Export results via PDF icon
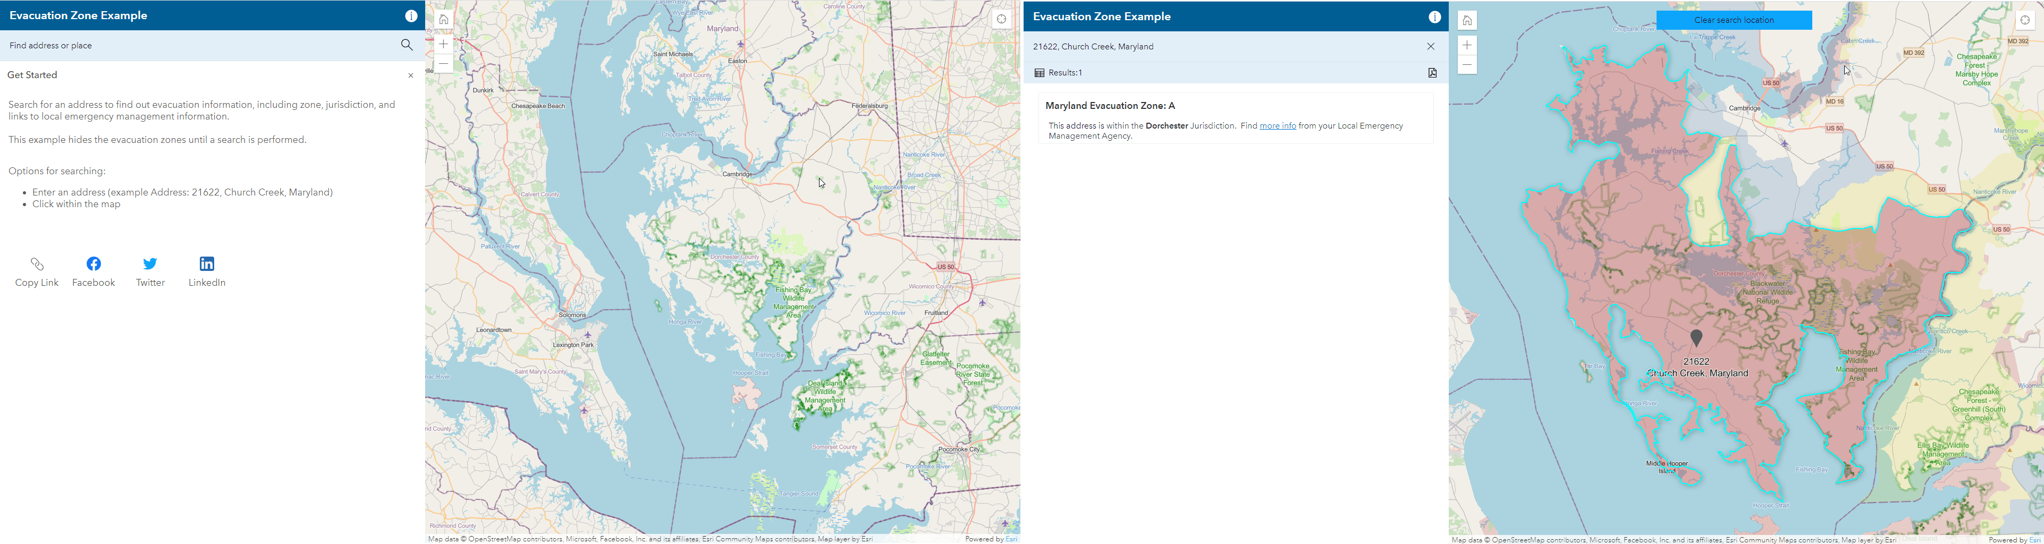Screen dimensions: 2044x544 pyautogui.click(x=1432, y=73)
